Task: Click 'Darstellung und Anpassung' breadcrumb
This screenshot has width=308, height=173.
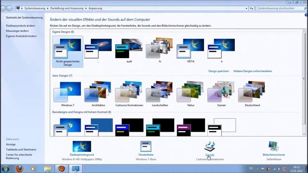Action: 67,9
